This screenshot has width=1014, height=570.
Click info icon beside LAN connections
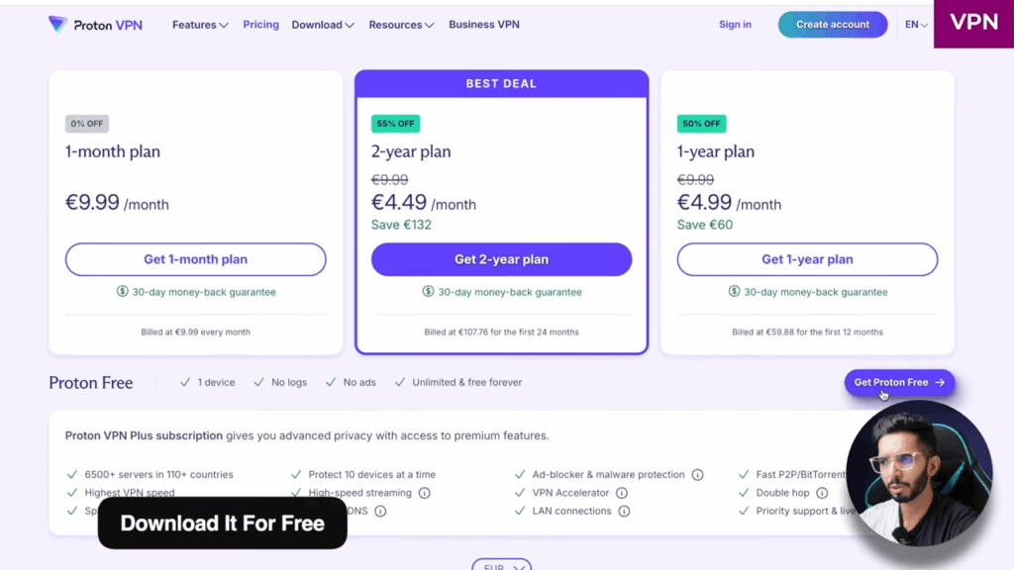625,512
